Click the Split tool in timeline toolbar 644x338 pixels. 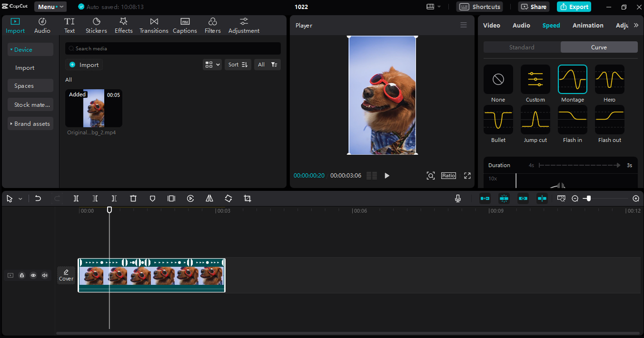point(76,198)
